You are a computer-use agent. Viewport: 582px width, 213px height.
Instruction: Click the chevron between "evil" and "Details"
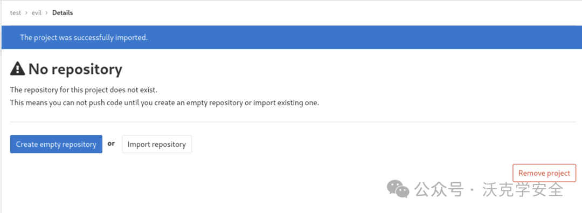[x=47, y=13]
